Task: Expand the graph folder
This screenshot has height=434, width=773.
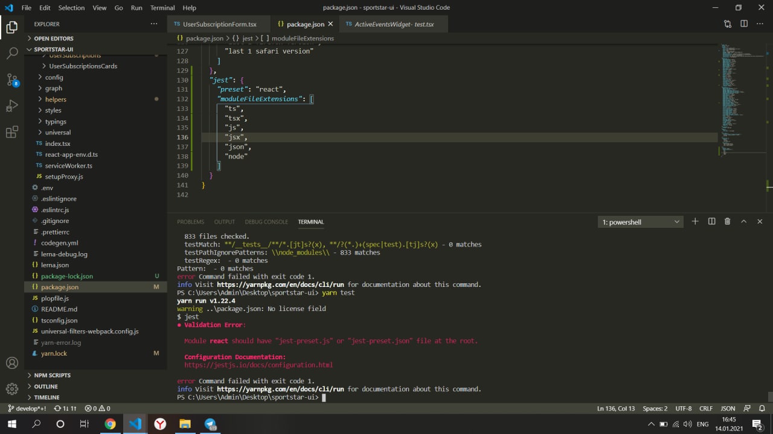Action: pos(95,88)
